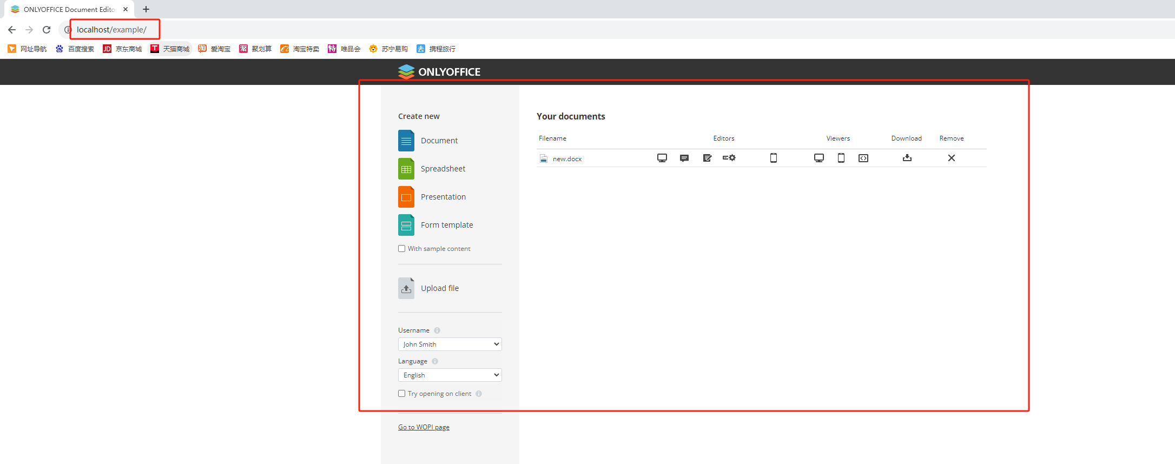Tick Try opening on client checkbox
This screenshot has width=1175, height=464.
[401, 394]
